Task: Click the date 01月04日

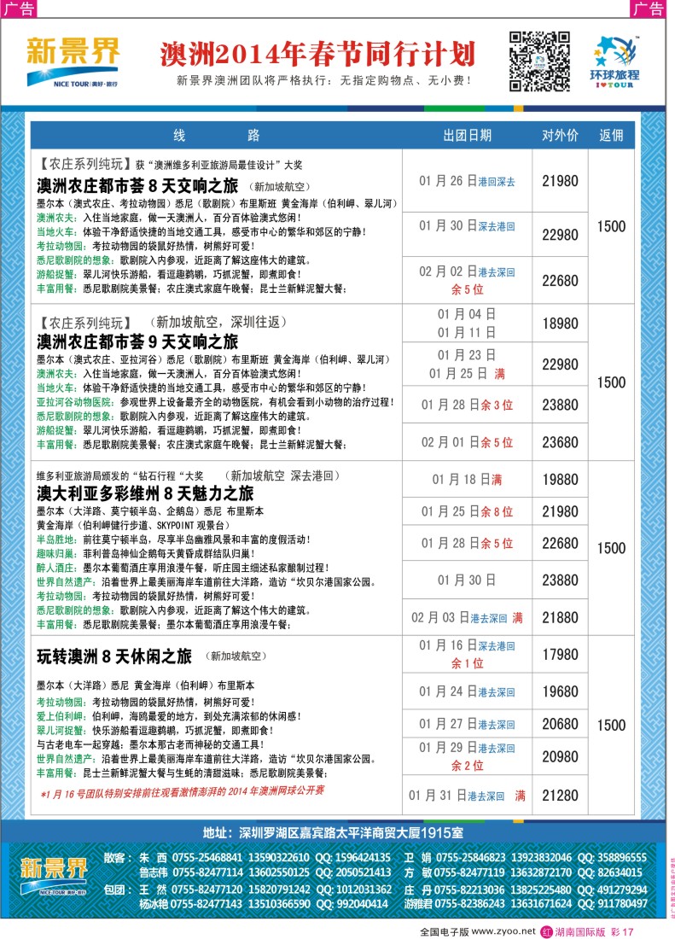Action: (467, 314)
